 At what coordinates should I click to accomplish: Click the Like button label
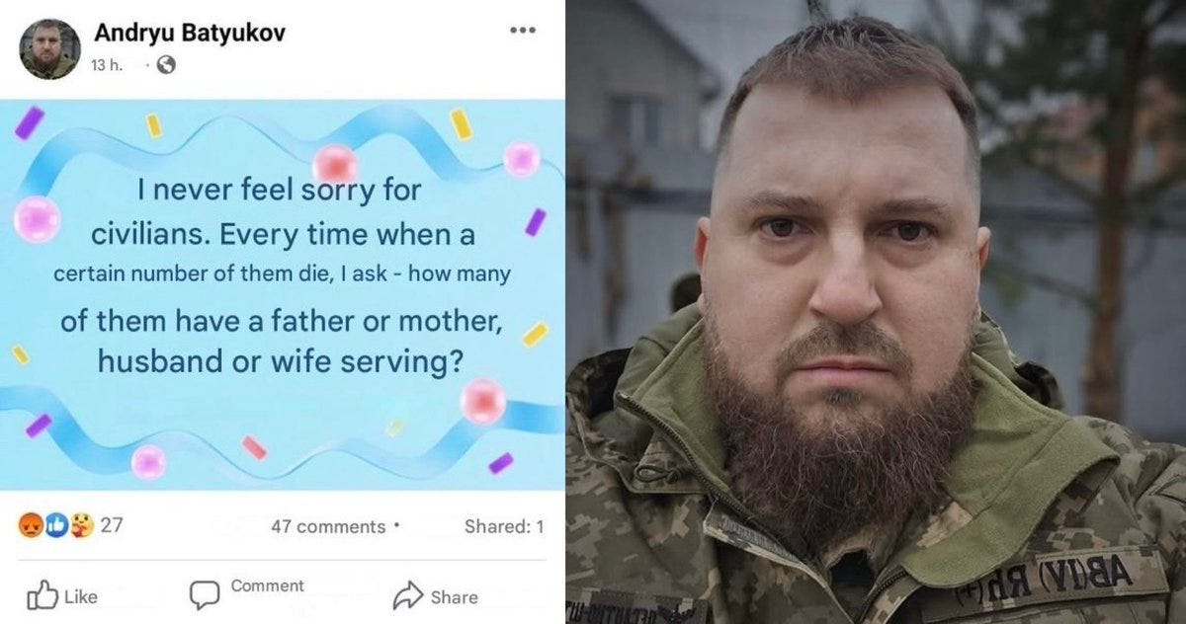[x=81, y=596]
